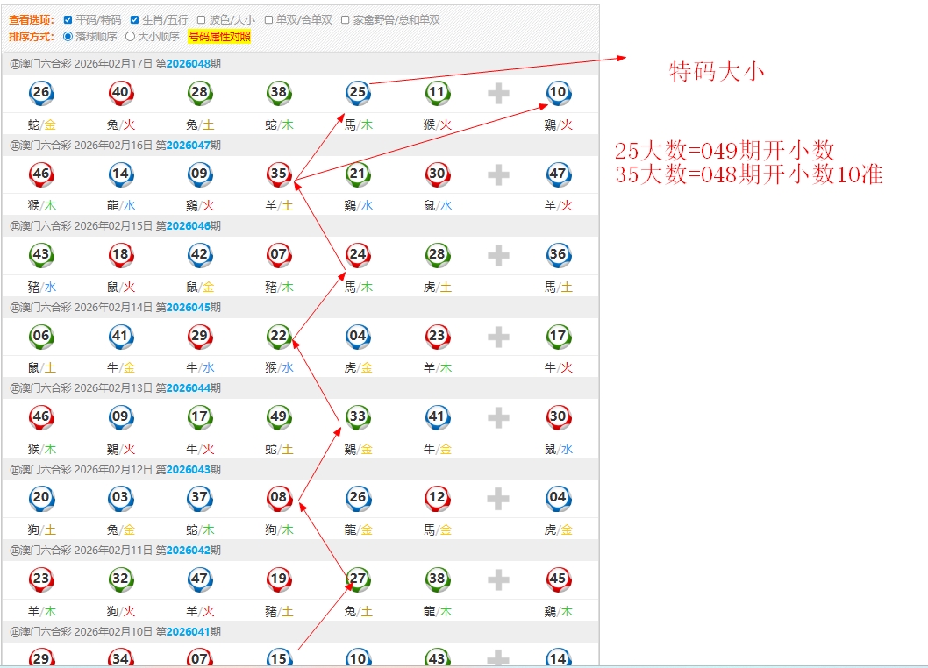This screenshot has width=928, height=668.
Task: Uncheck the 生肖/五行 option
Action: [134, 19]
